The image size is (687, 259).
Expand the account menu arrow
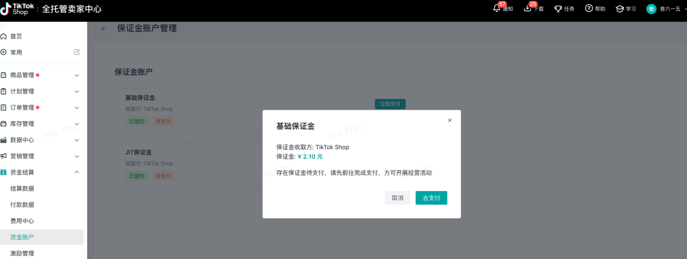tap(685, 8)
